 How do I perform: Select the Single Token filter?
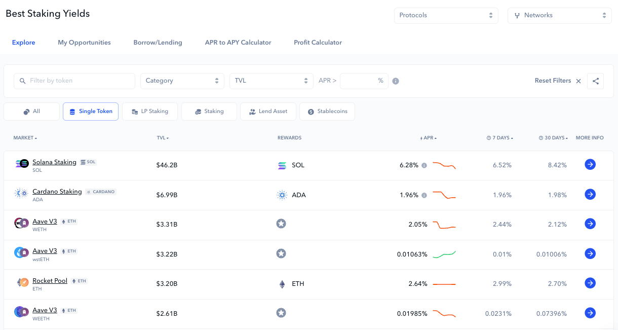(x=91, y=112)
